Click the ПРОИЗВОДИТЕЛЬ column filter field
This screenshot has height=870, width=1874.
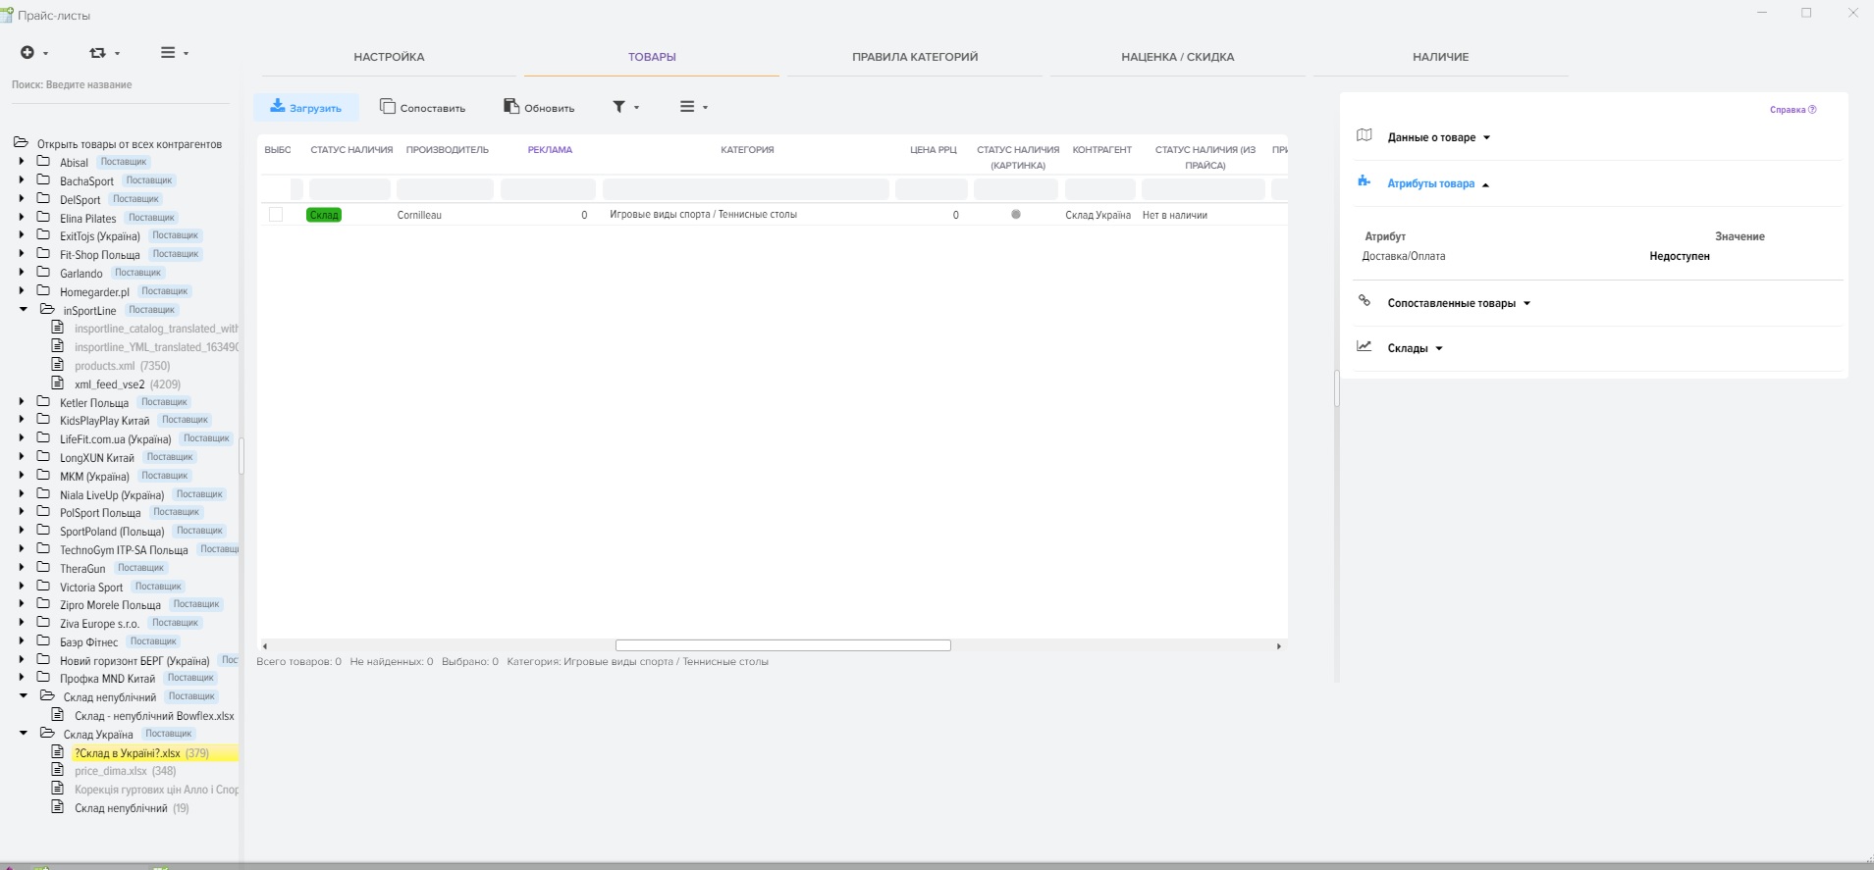(444, 189)
